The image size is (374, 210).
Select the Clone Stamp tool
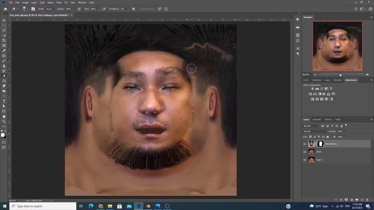click(x=4, y=66)
